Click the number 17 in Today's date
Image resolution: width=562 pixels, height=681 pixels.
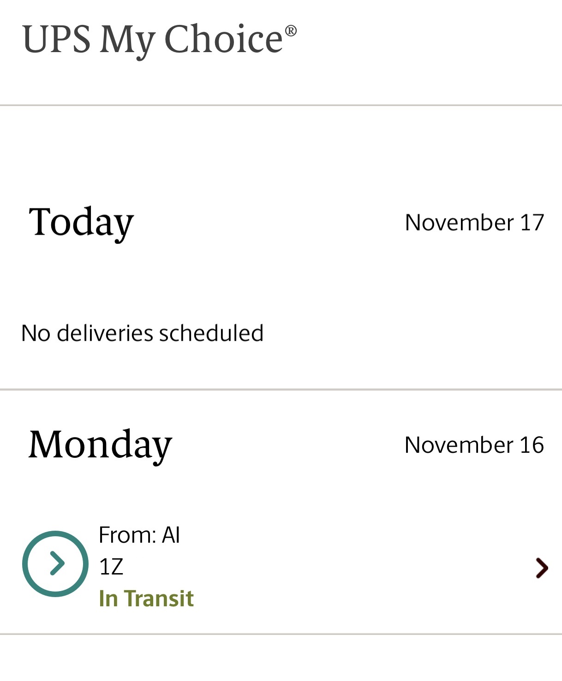coord(532,223)
